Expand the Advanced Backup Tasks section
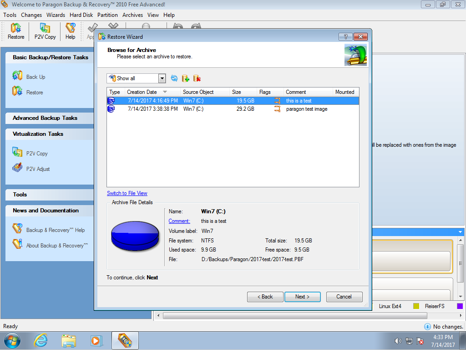Image resolution: width=466 pixels, height=350 pixels. 45,118
